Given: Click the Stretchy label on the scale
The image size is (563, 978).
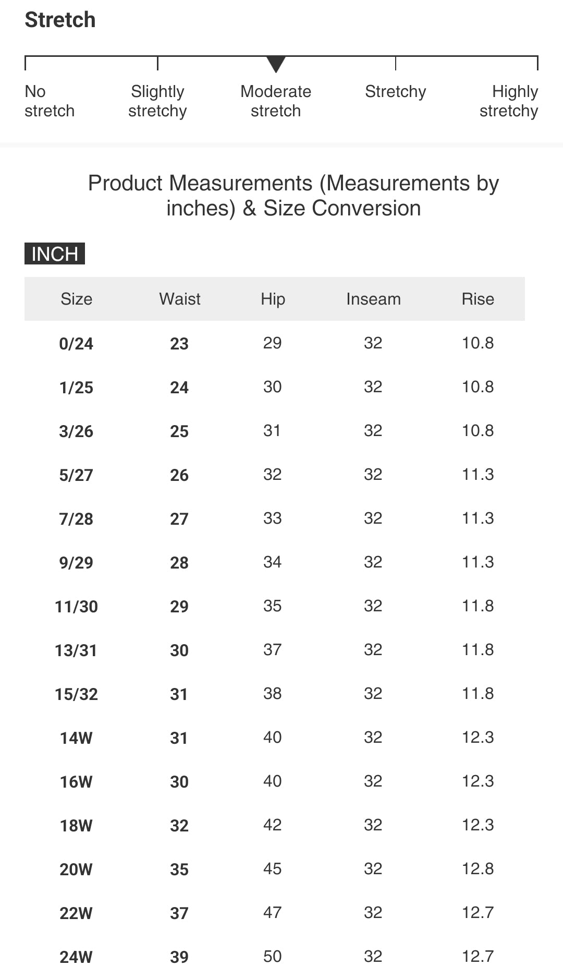Looking at the screenshot, I should pyautogui.click(x=395, y=92).
